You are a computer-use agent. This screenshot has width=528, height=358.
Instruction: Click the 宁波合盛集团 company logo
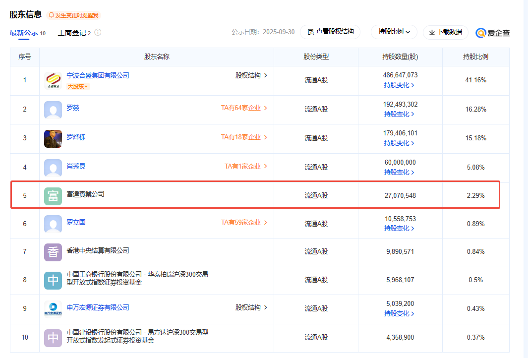pos(52,79)
